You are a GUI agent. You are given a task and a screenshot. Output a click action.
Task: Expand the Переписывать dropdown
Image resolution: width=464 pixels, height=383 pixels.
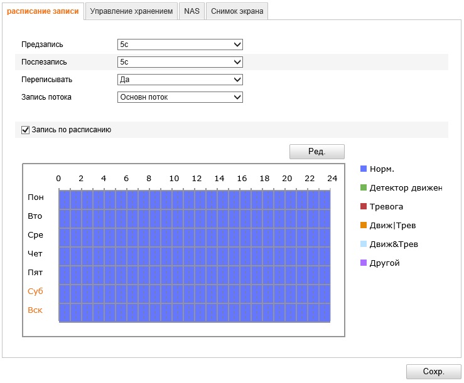(180, 80)
